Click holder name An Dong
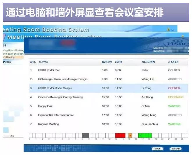The image size is (192, 155). click(147, 97)
